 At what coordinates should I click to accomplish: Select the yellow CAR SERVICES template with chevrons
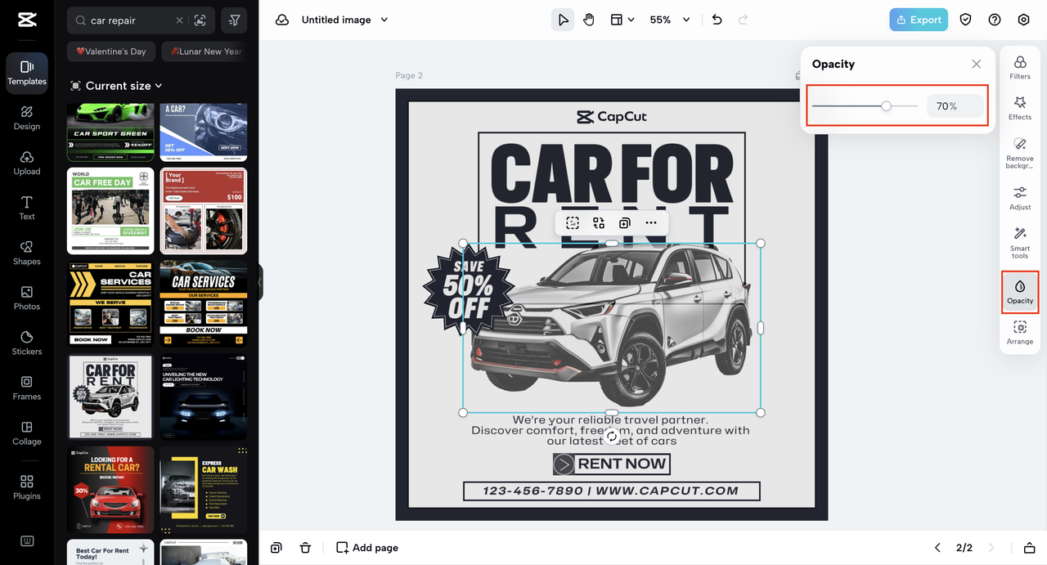(x=110, y=304)
